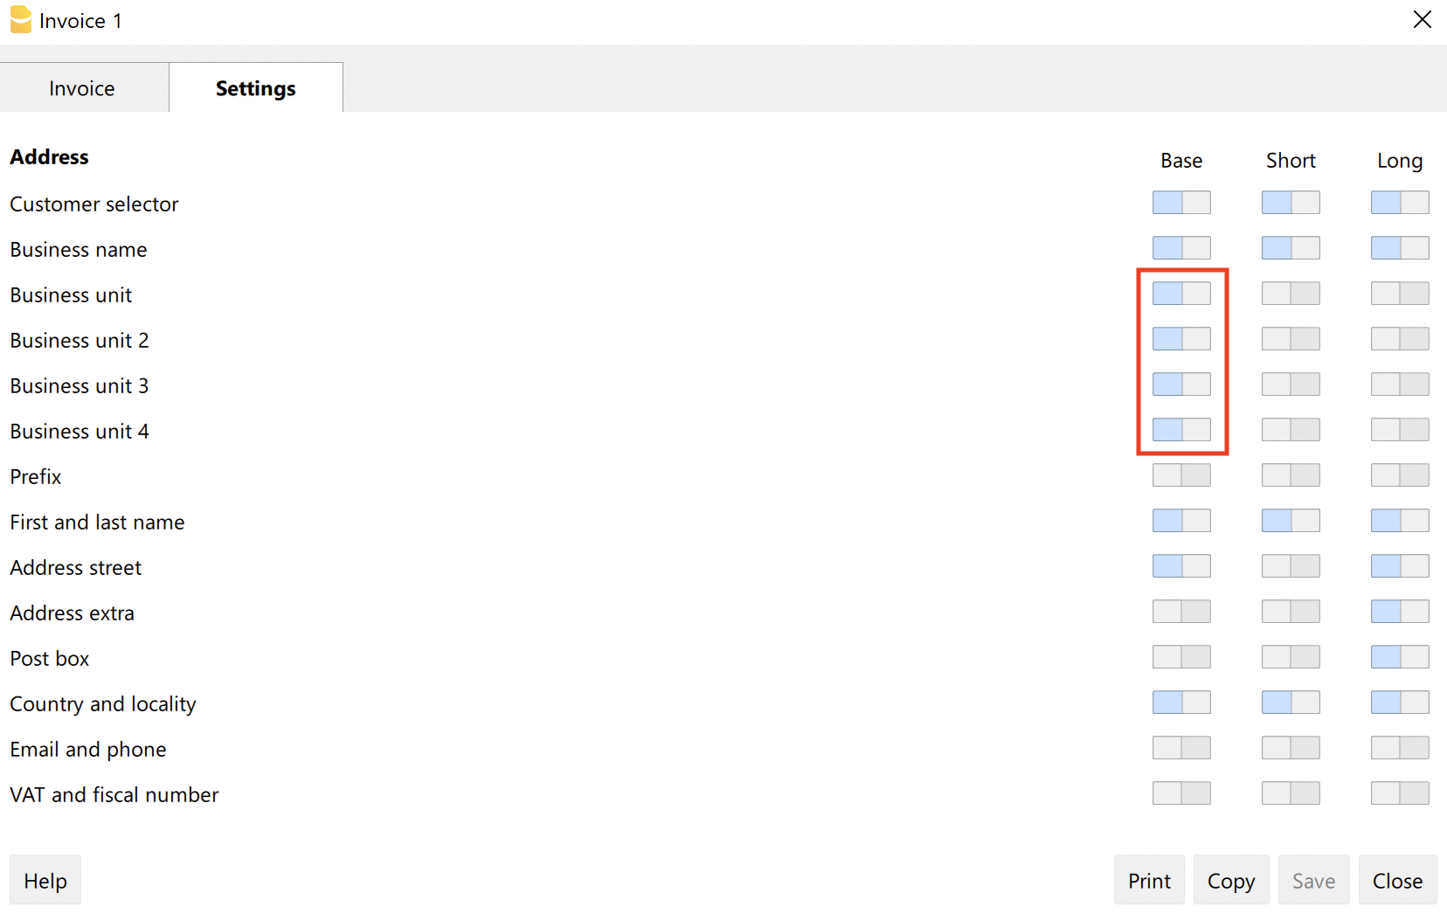Image resolution: width=1447 pixels, height=914 pixels.
Task: Disable Business unit 4 in Base column
Action: (1180, 430)
